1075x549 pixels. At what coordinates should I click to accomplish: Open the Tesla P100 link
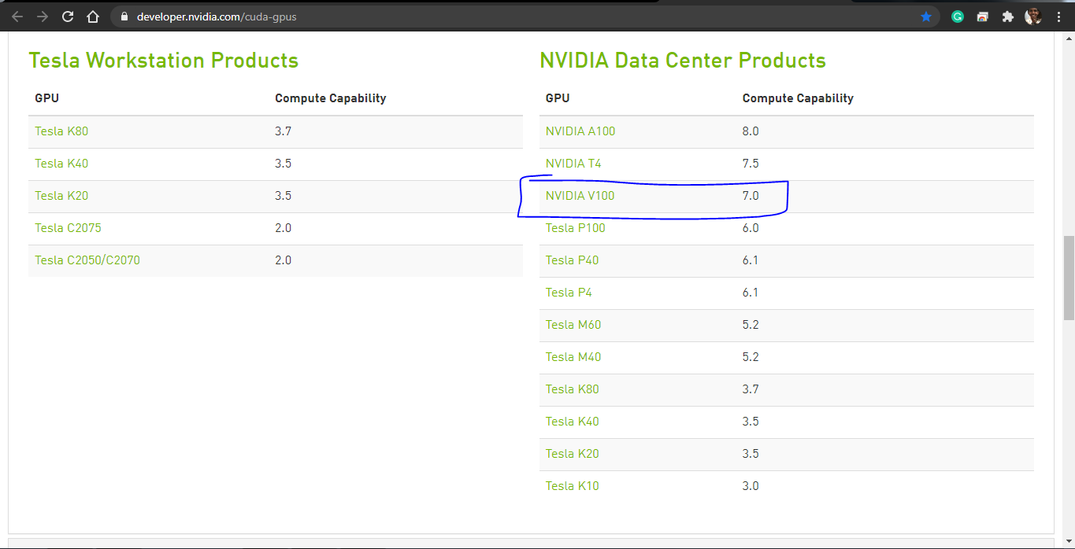pos(575,228)
